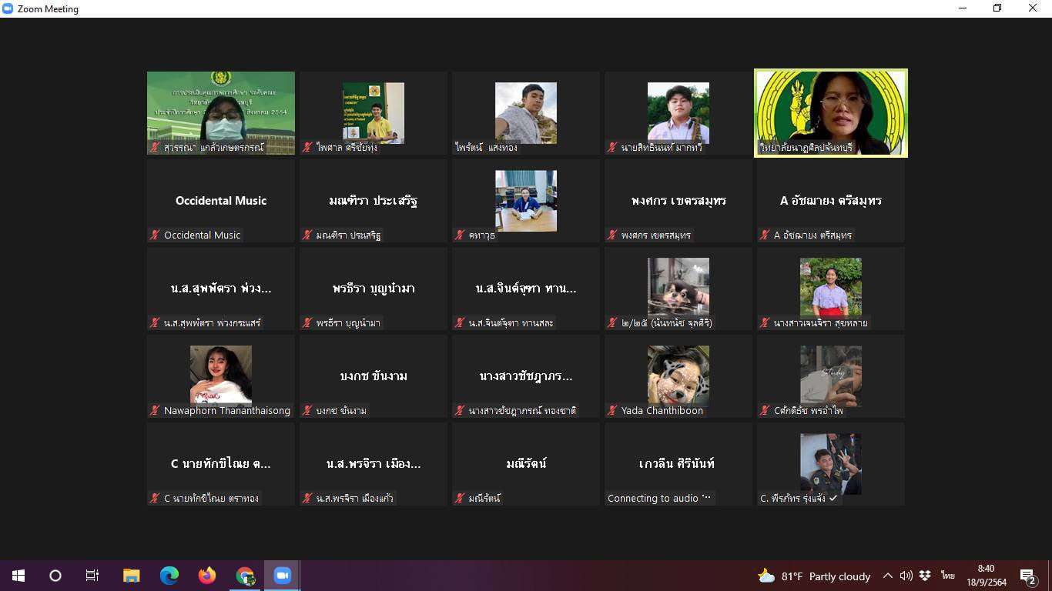Image resolution: width=1052 pixels, height=591 pixels.
Task: Open the Zoom app in taskbar
Action: point(283,576)
